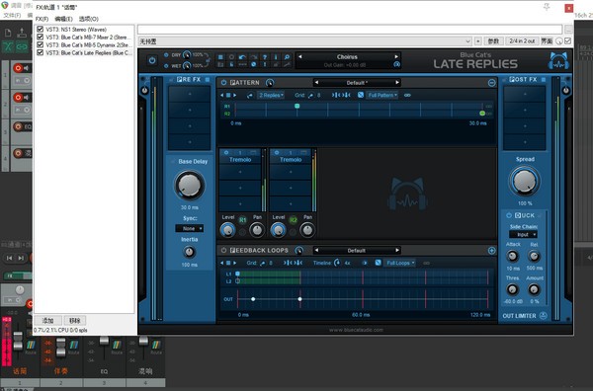The width and height of the screenshot is (593, 391).
Task: Click the new project icon in REAPER toolbar
Action: tap(8, 33)
